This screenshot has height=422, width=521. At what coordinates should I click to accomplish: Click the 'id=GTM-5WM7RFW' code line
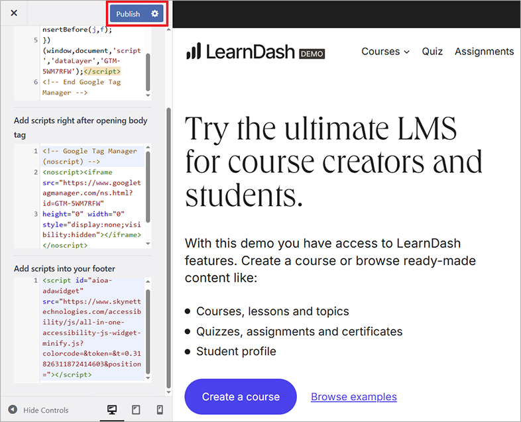coord(74,203)
